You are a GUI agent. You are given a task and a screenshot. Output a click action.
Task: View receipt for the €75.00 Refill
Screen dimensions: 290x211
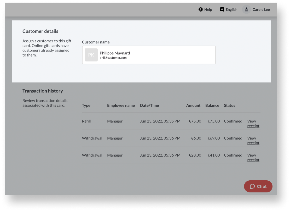click(253, 124)
